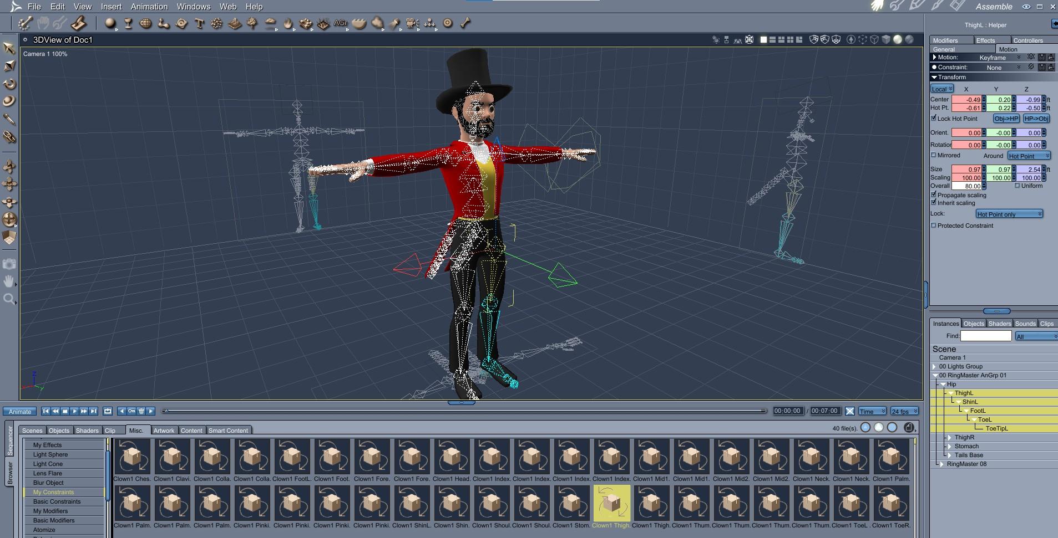Enable Protected Constraint checkbox

click(934, 226)
